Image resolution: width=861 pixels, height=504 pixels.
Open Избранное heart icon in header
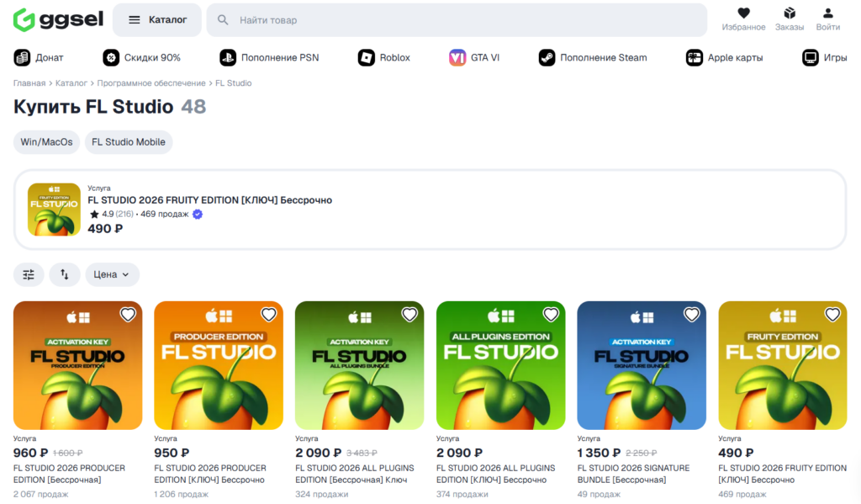743,13
